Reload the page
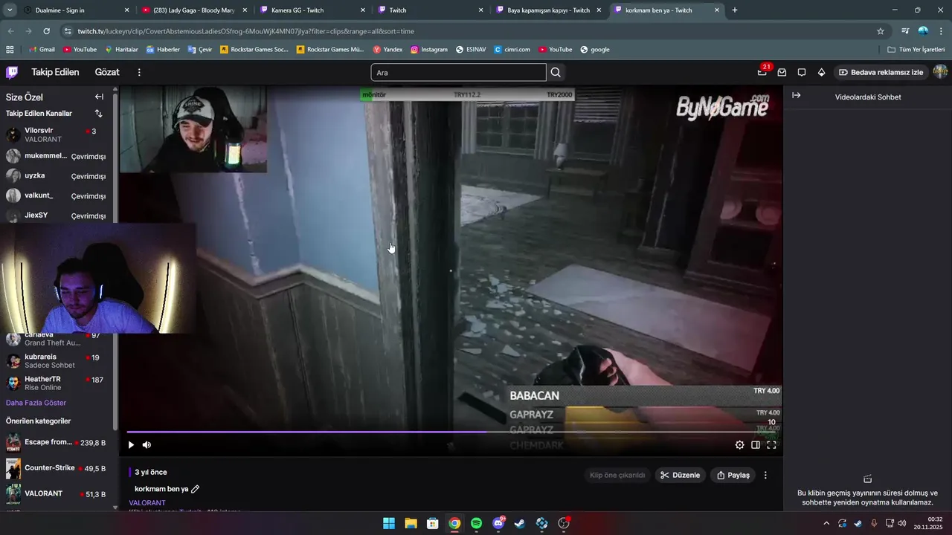Image resolution: width=952 pixels, height=535 pixels. point(47,31)
